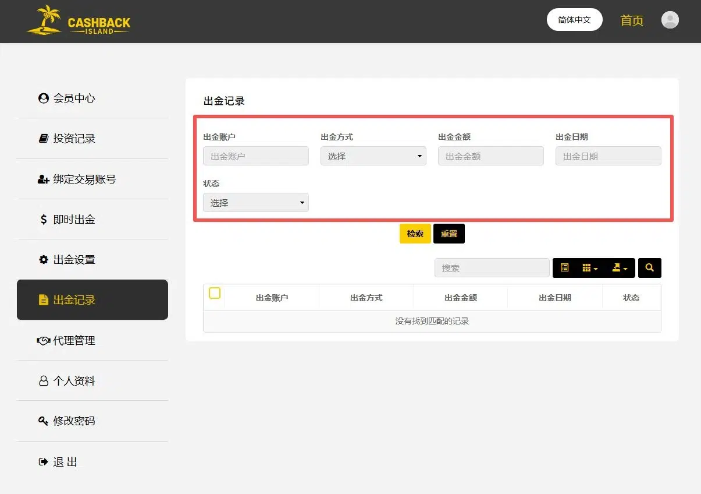This screenshot has width=701, height=494.
Task: Click the dollar icon beside 即时出金
Action: 44,220
